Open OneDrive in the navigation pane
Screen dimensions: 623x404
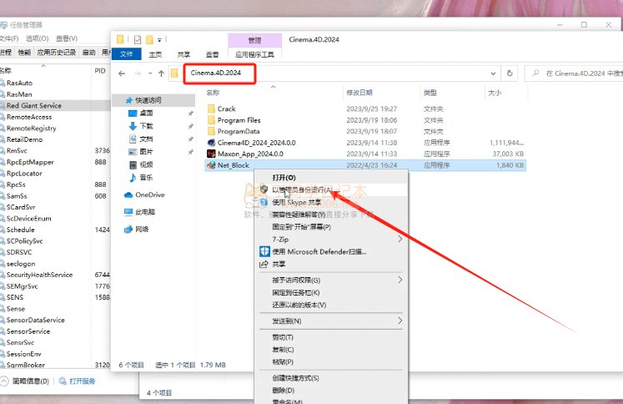(x=150, y=194)
